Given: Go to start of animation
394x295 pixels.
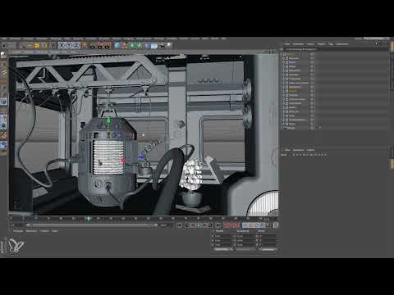Looking at the screenshot, I should 179,225.
